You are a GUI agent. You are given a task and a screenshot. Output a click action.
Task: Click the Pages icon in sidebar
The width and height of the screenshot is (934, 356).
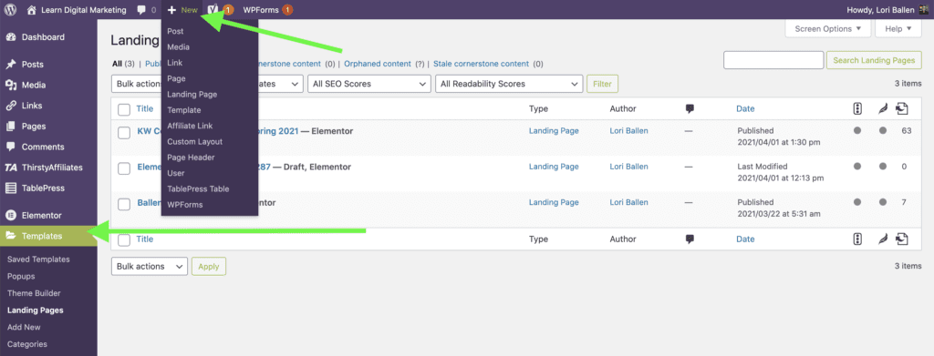click(11, 126)
